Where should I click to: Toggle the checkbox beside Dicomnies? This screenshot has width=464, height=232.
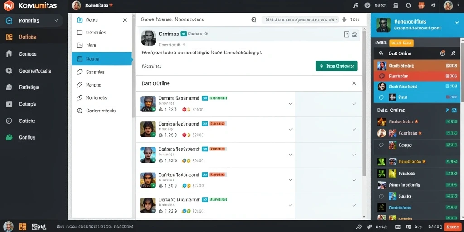80,33
